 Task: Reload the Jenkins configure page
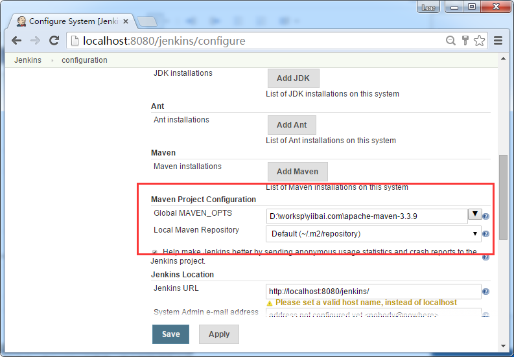click(54, 41)
